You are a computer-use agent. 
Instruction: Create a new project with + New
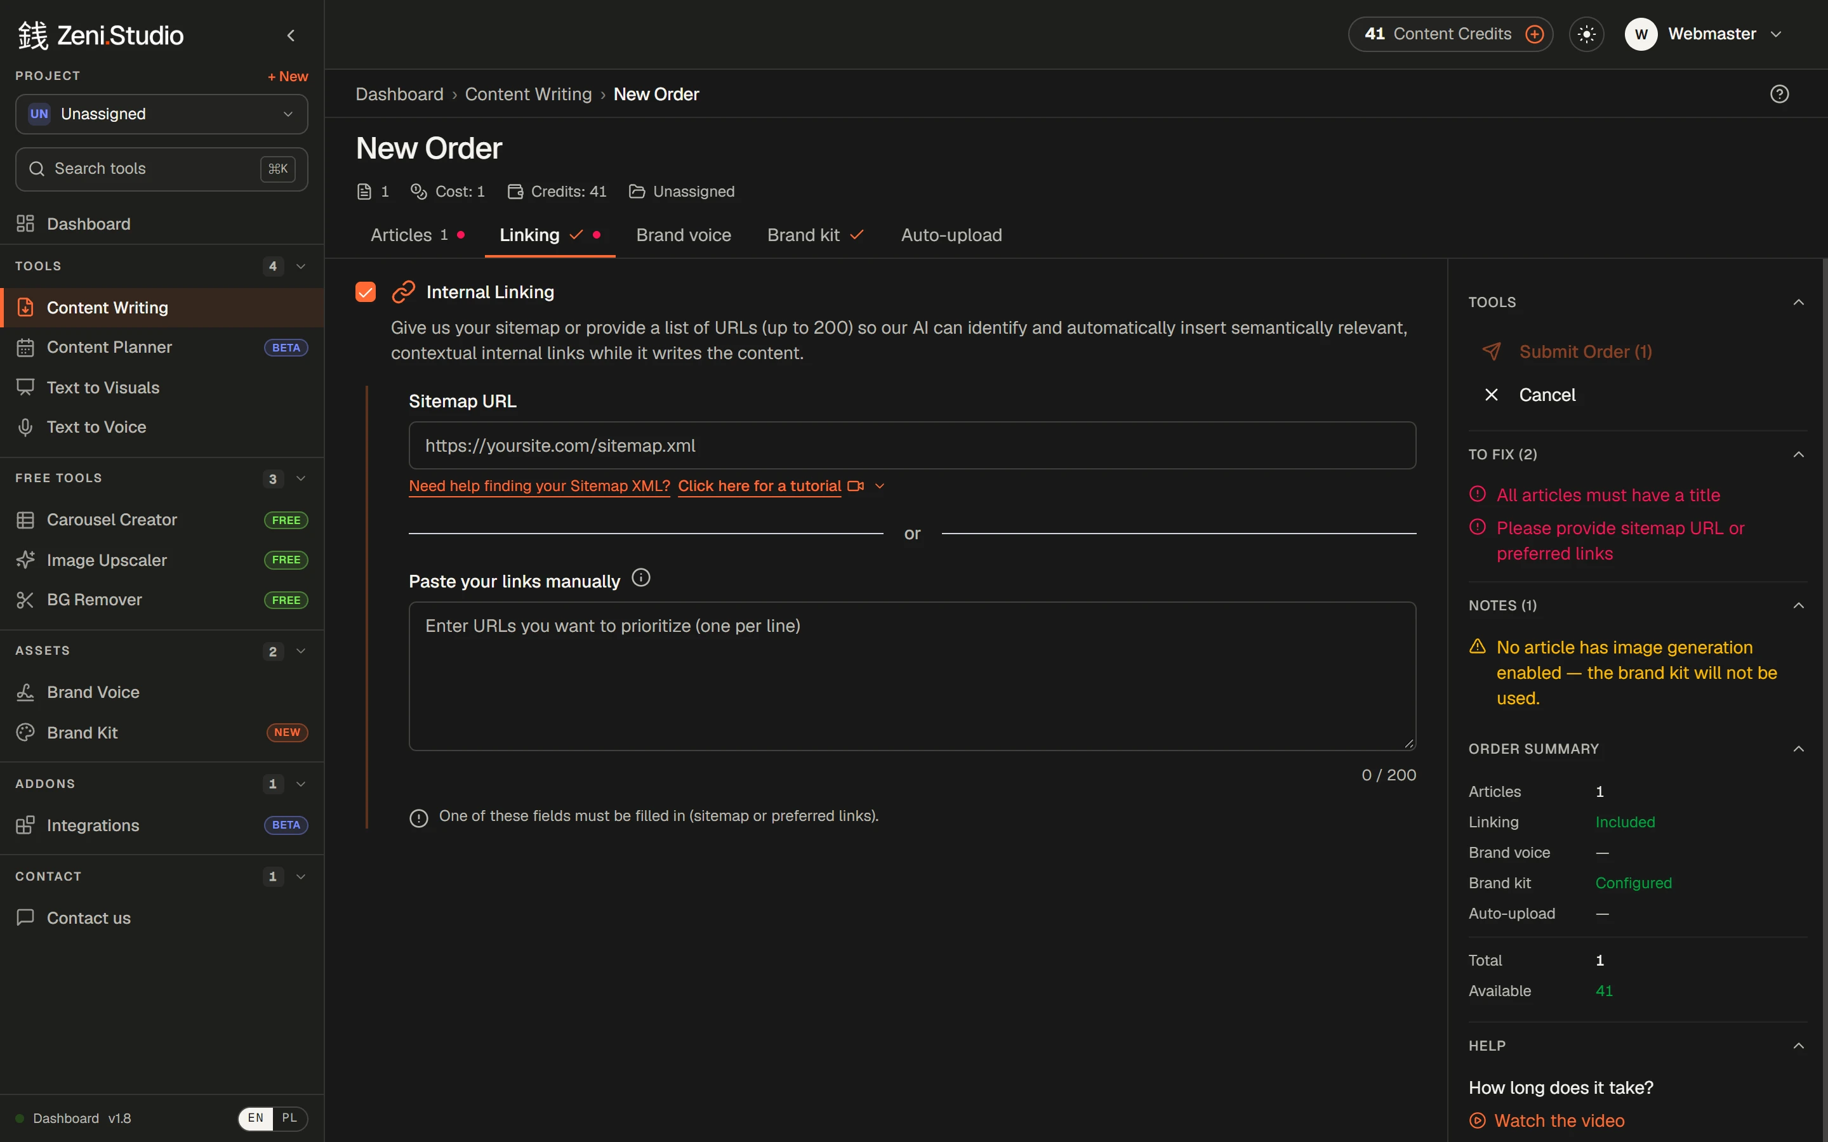[x=288, y=76]
